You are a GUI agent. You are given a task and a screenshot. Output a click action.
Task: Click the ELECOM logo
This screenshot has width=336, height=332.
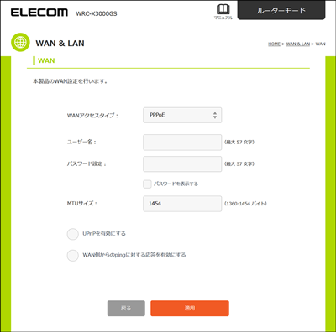[x=39, y=13]
